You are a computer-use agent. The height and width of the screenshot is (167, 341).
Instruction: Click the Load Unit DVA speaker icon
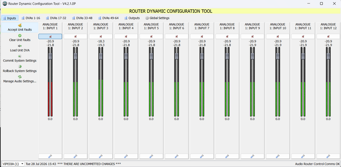pyautogui.click(x=20, y=46)
